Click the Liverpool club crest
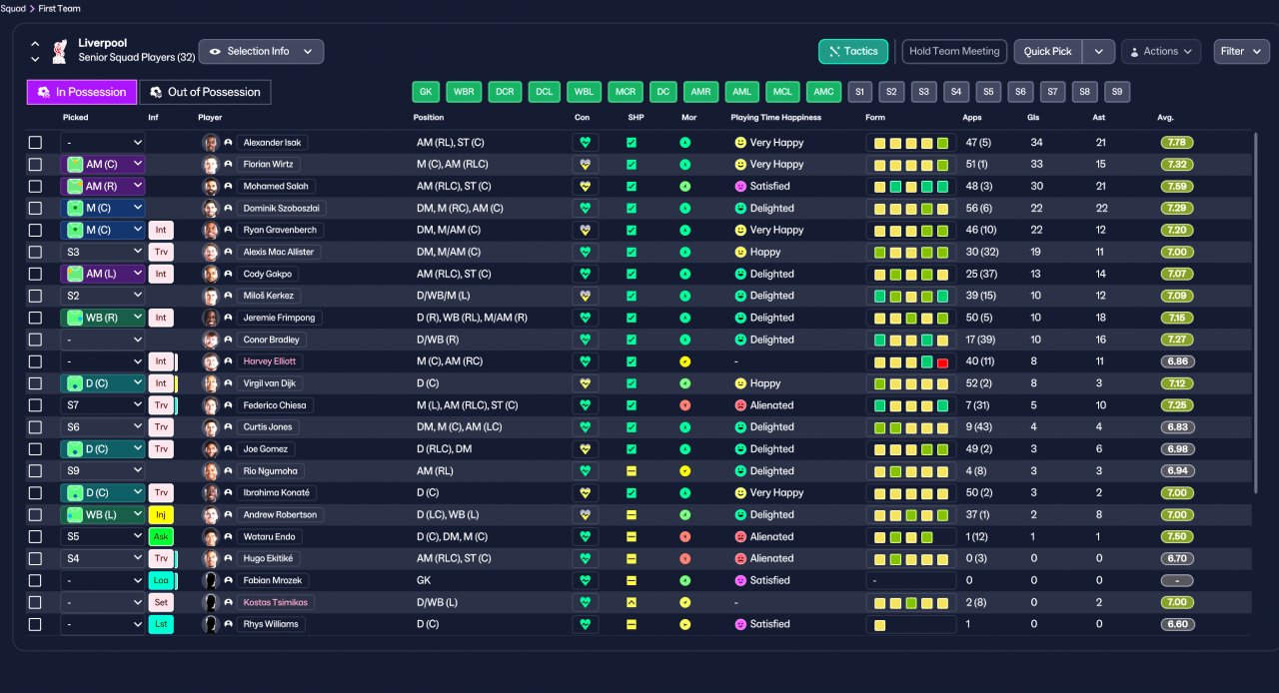This screenshot has height=693, width=1279. [61, 51]
